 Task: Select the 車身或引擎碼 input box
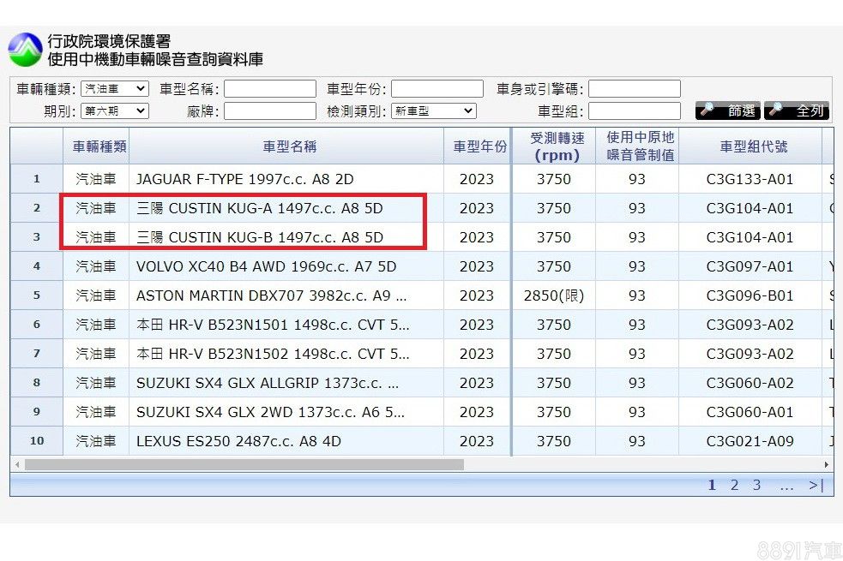634,89
